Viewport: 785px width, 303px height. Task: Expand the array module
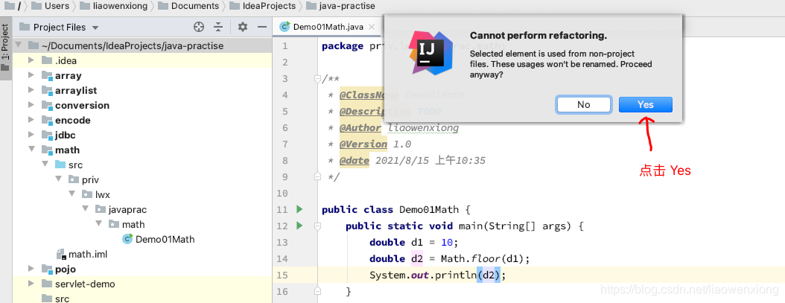(x=31, y=76)
